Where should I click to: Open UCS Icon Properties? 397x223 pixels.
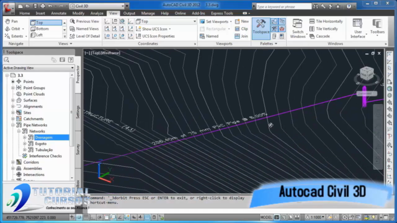pyautogui.click(x=156, y=36)
